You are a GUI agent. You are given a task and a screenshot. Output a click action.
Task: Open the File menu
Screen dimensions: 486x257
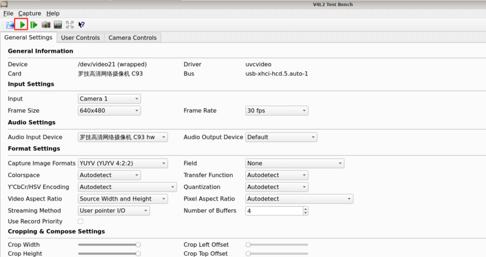8,13
